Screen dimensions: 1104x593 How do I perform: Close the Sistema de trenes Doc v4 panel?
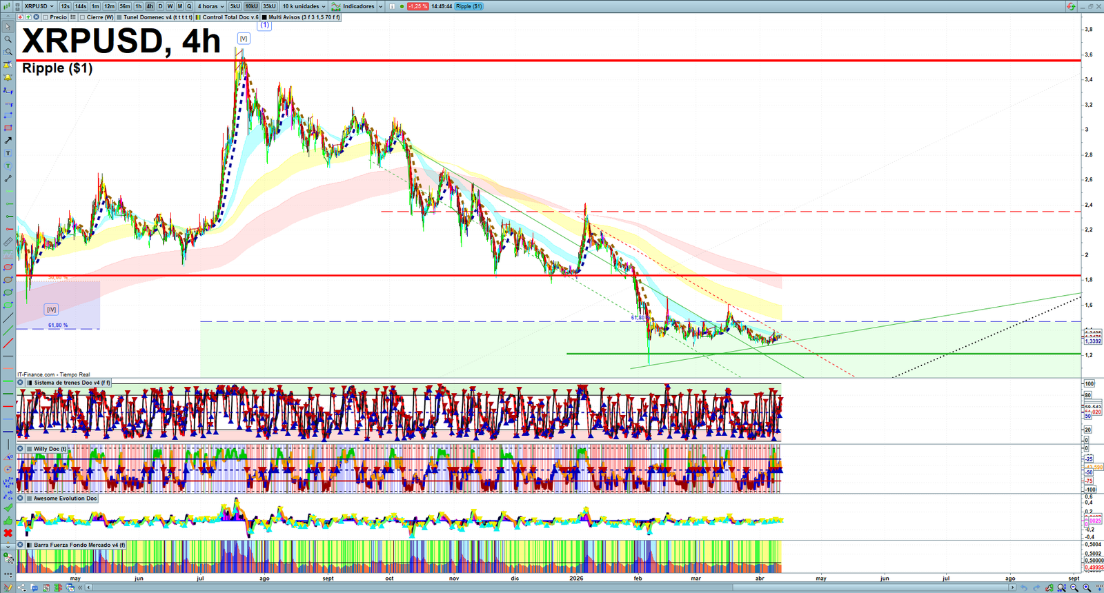[21, 383]
